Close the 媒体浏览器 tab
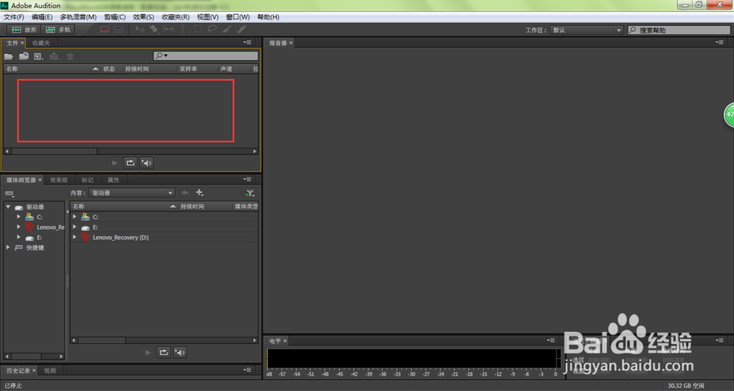Viewport: 734px width, 391px height. [40, 180]
